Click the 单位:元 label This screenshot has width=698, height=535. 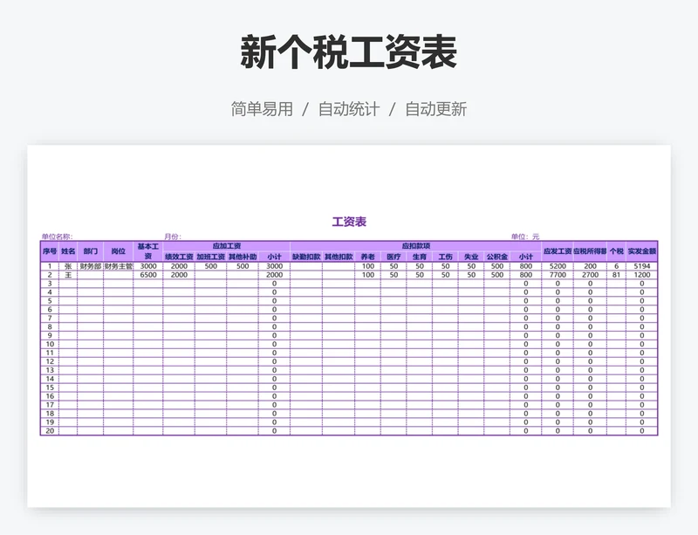[525, 237]
